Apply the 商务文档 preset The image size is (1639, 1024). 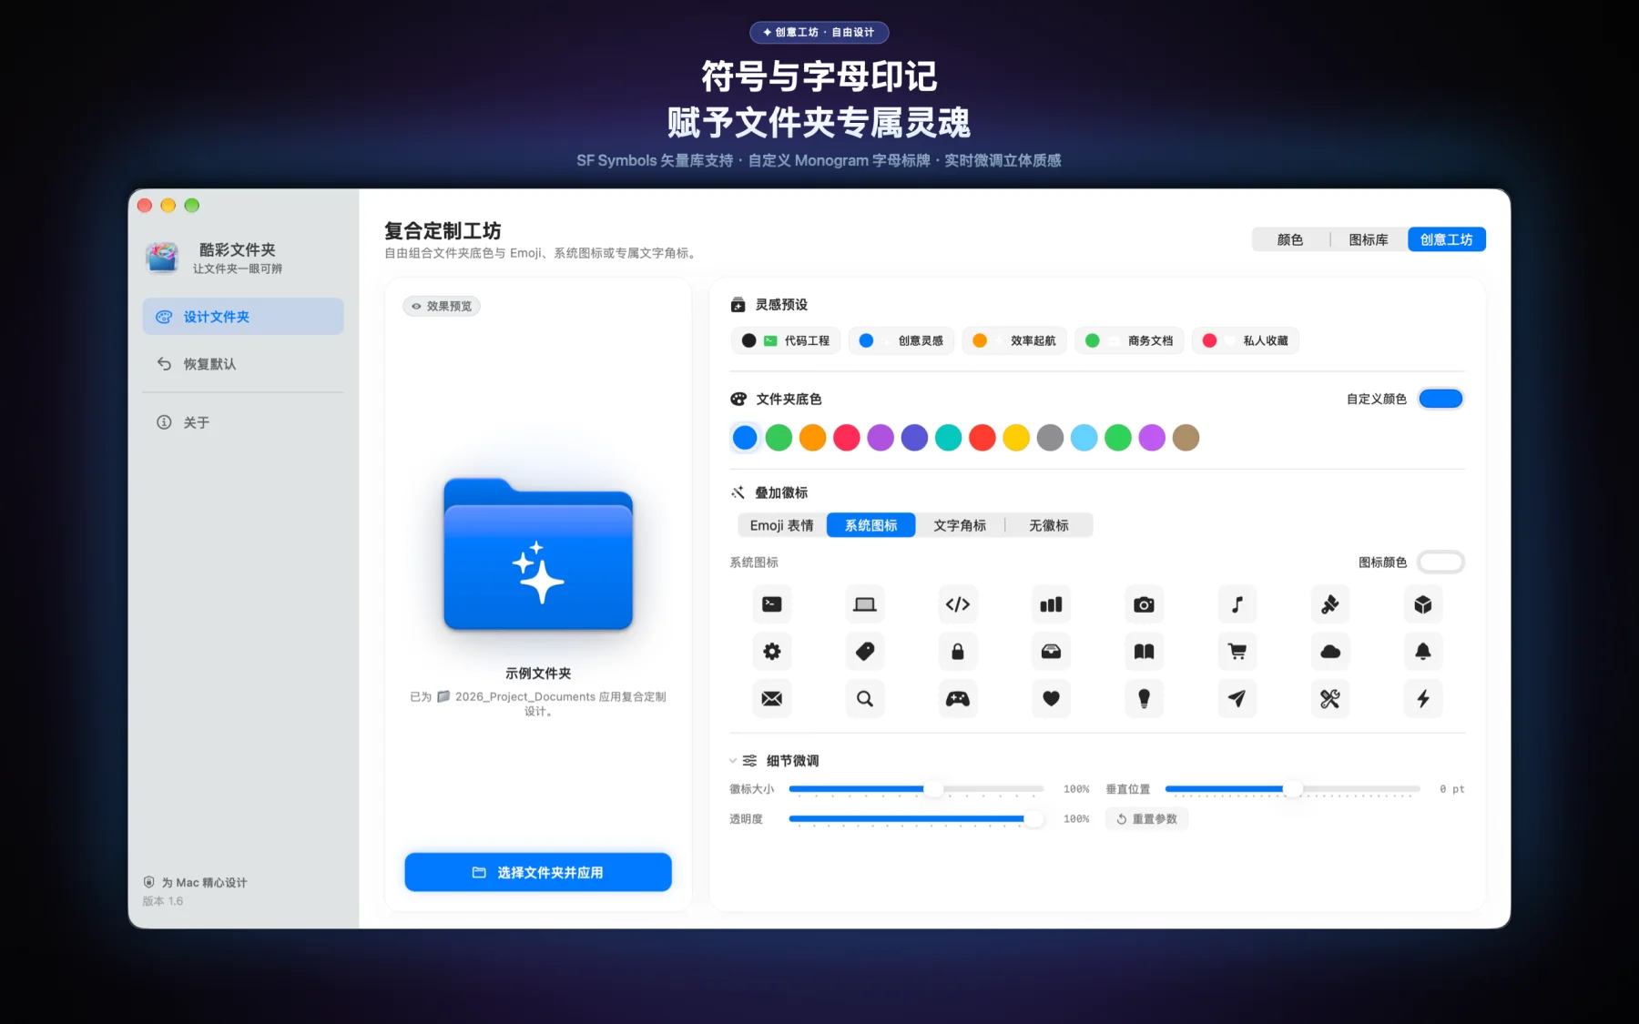click(x=1130, y=340)
